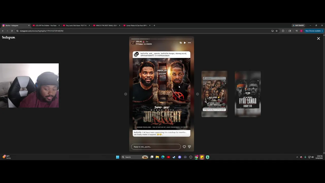Open the volume control tray icon

click(x=312, y=157)
